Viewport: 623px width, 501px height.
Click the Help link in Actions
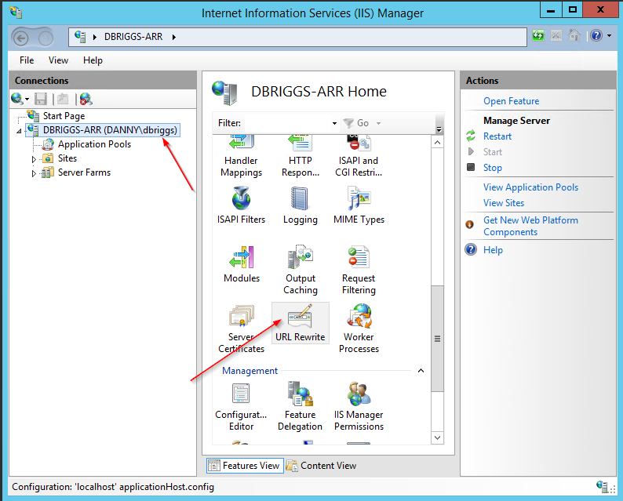pyautogui.click(x=493, y=249)
